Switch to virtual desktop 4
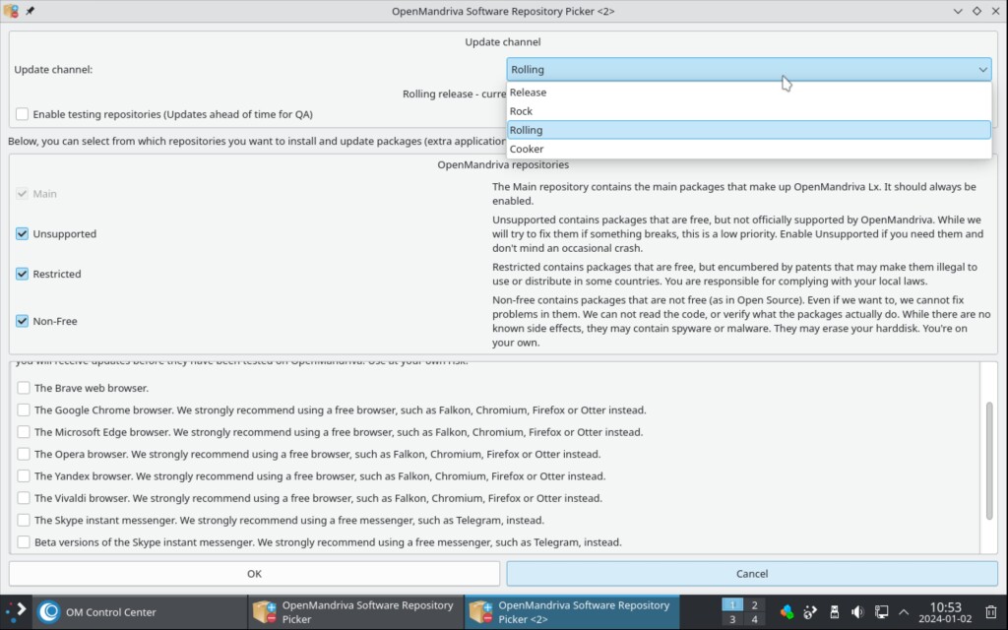The width and height of the screenshot is (1008, 630). (754, 620)
